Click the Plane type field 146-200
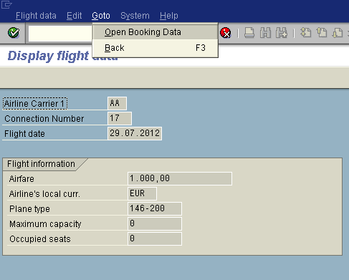This screenshot has height=280, width=349. click(155, 208)
